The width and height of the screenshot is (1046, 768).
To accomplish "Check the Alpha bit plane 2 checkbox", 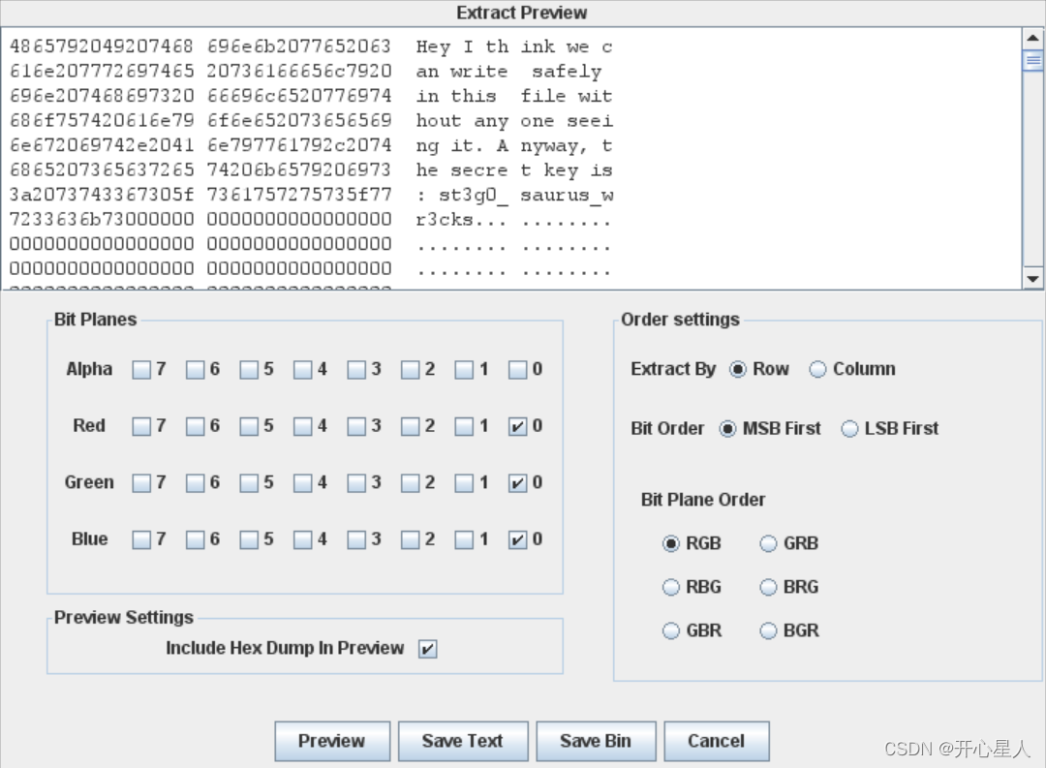I will coord(411,370).
